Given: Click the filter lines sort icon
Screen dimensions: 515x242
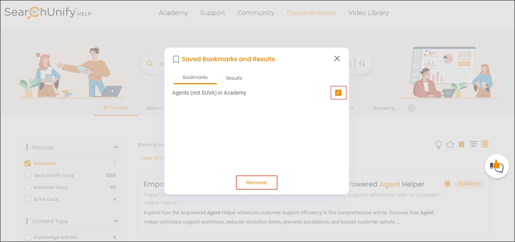Looking at the screenshot, I should point(473,144).
